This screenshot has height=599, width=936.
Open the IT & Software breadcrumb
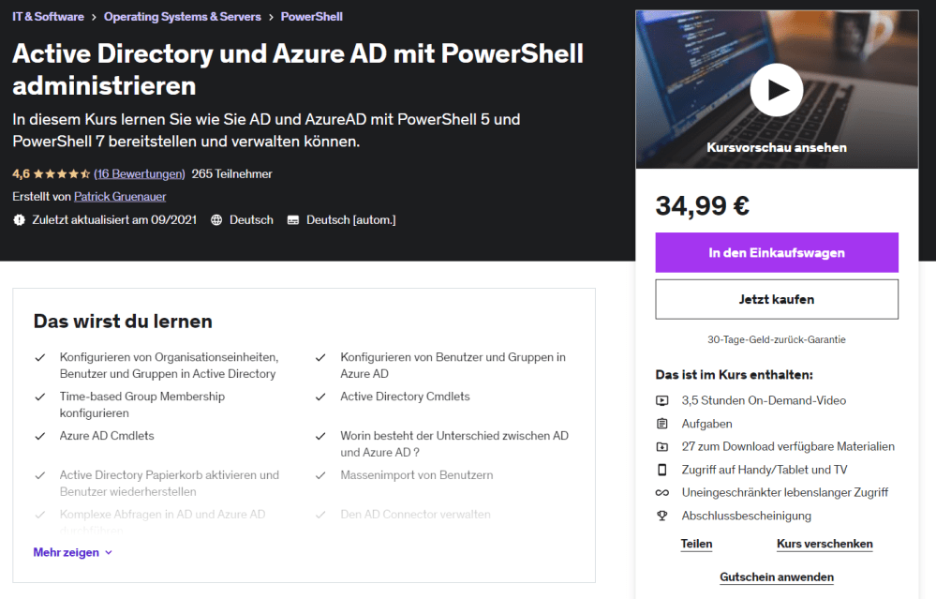[x=48, y=17]
